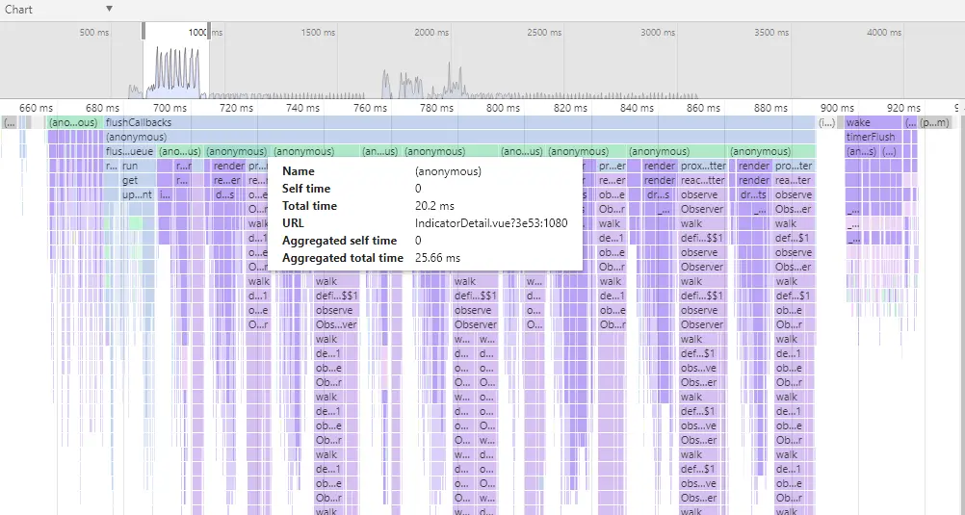Click the Self time label in the tooltip
This screenshot has height=515, width=965.
[x=306, y=189]
